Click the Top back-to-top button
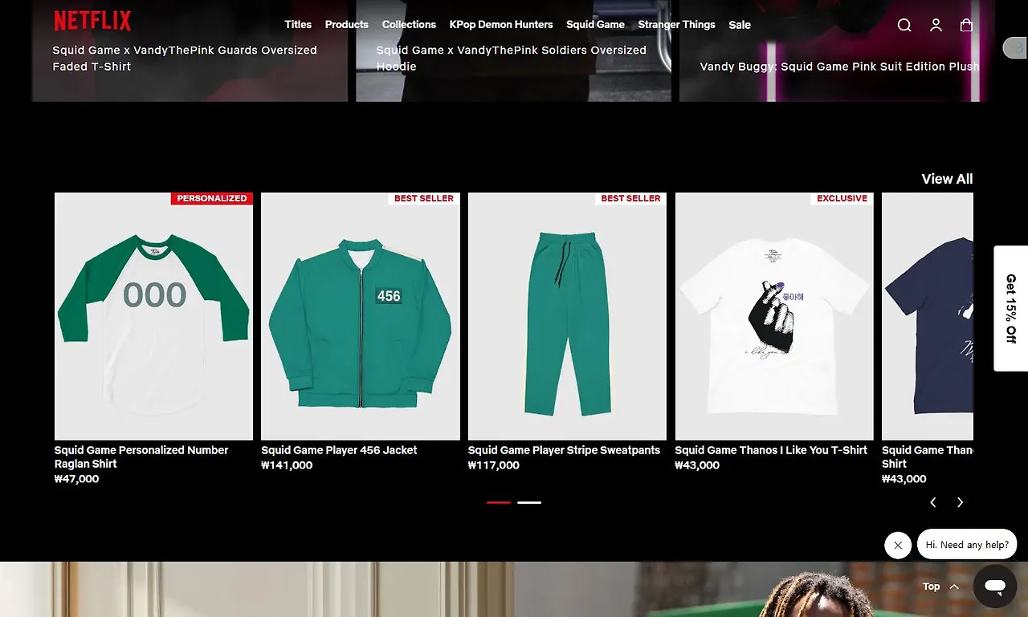The image size is (1028, 617). 940,587
